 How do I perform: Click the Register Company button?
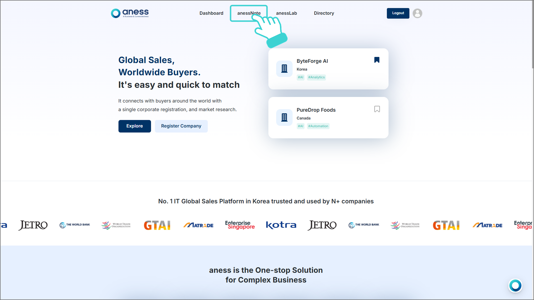point(181,126)
